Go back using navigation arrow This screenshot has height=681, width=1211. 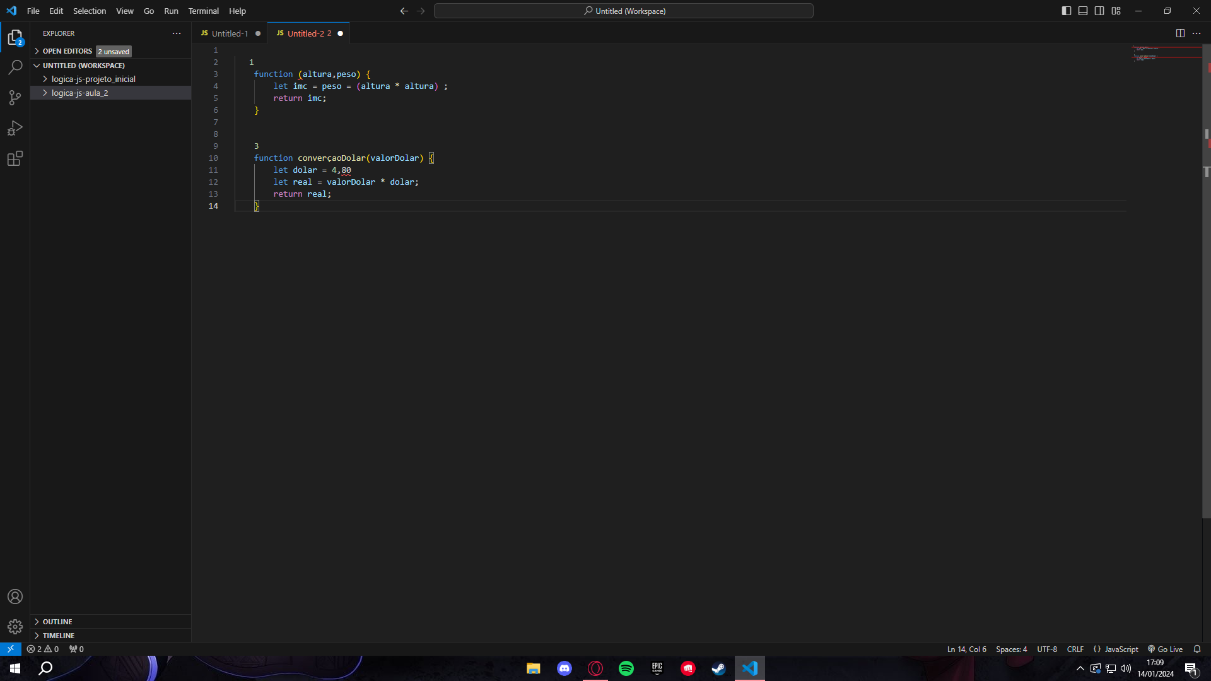point(404,11)
